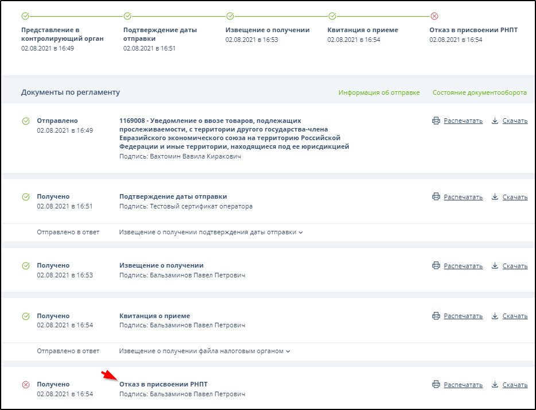
Task: Expand Извещение о получении подтверждения даты отправки
Action: pos(211,232)
